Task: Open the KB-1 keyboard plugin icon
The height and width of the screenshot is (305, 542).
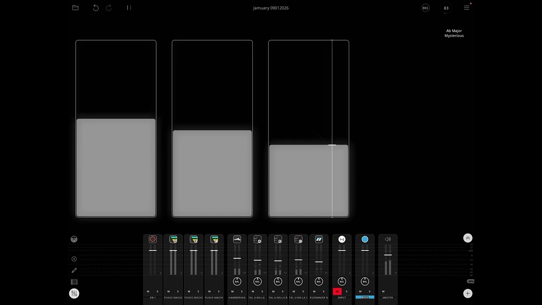Action: pyautogui.click(x=153, y=239)
